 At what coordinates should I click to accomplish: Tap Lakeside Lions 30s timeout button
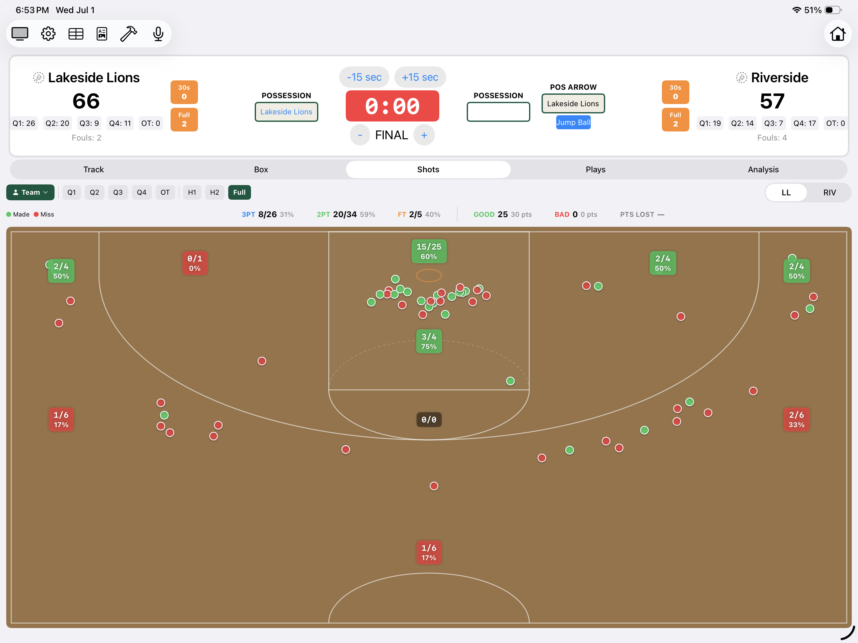click(x=184, y=92)
